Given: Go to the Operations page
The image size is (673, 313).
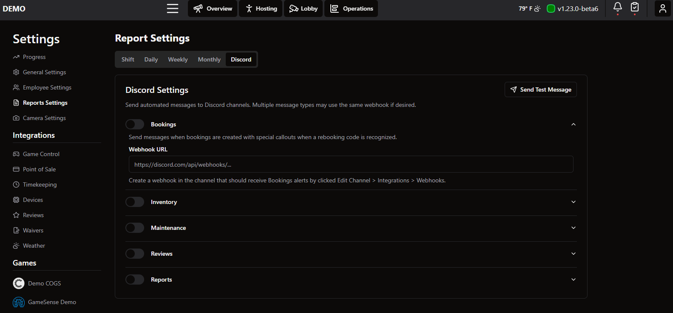Looking at the screenshot, I should [x=351, y=8].
